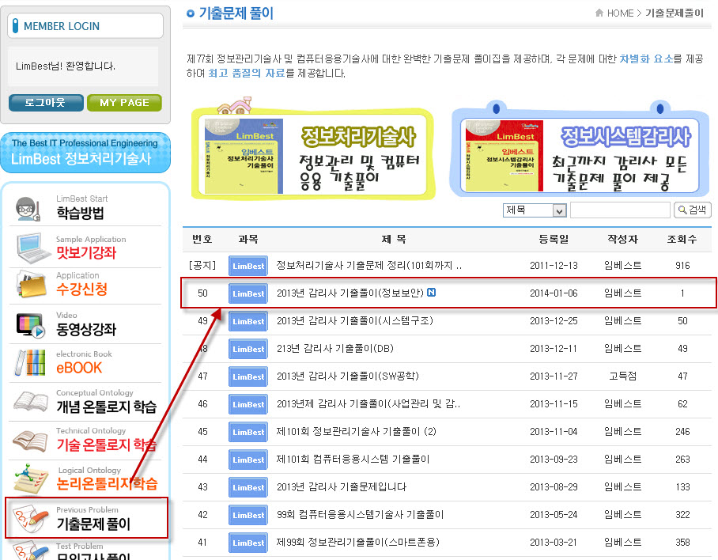
Task: Open post 2013년 감리사 기출문제입니다
Action: pyautogui.click(x=341, y=486)
